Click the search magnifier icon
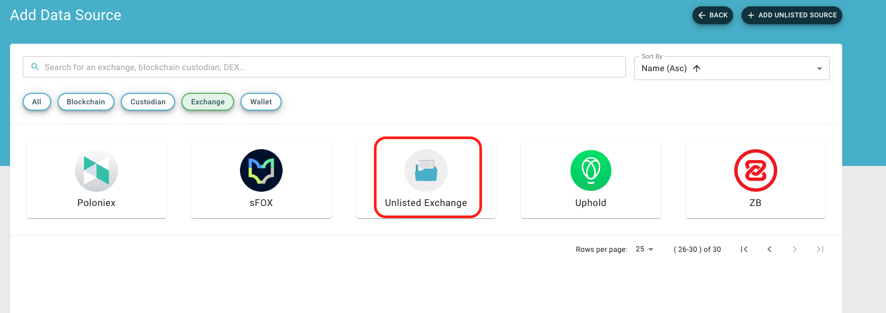This screenshot has width=886, height=313. pyautogui.click(x=35, y=67)
